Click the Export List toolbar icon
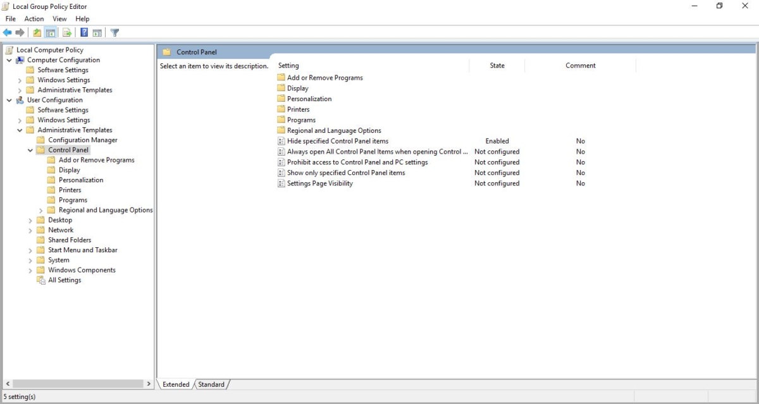Viewport: 759px width, 404px height. [66, 32]
